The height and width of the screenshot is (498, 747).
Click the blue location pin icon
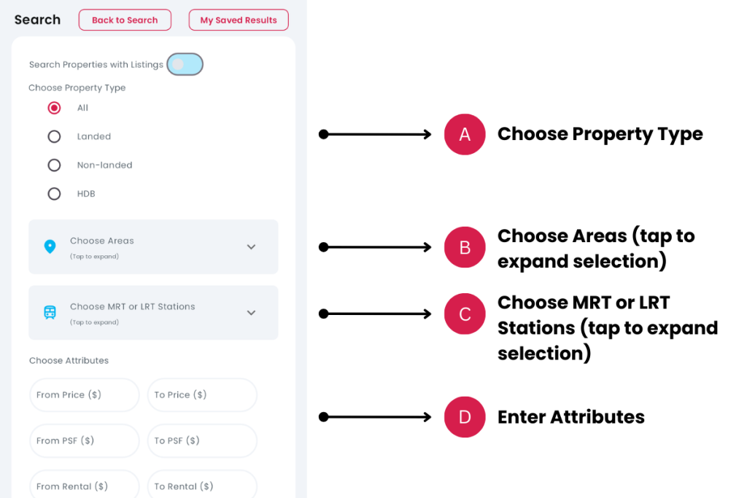(50, 246)
